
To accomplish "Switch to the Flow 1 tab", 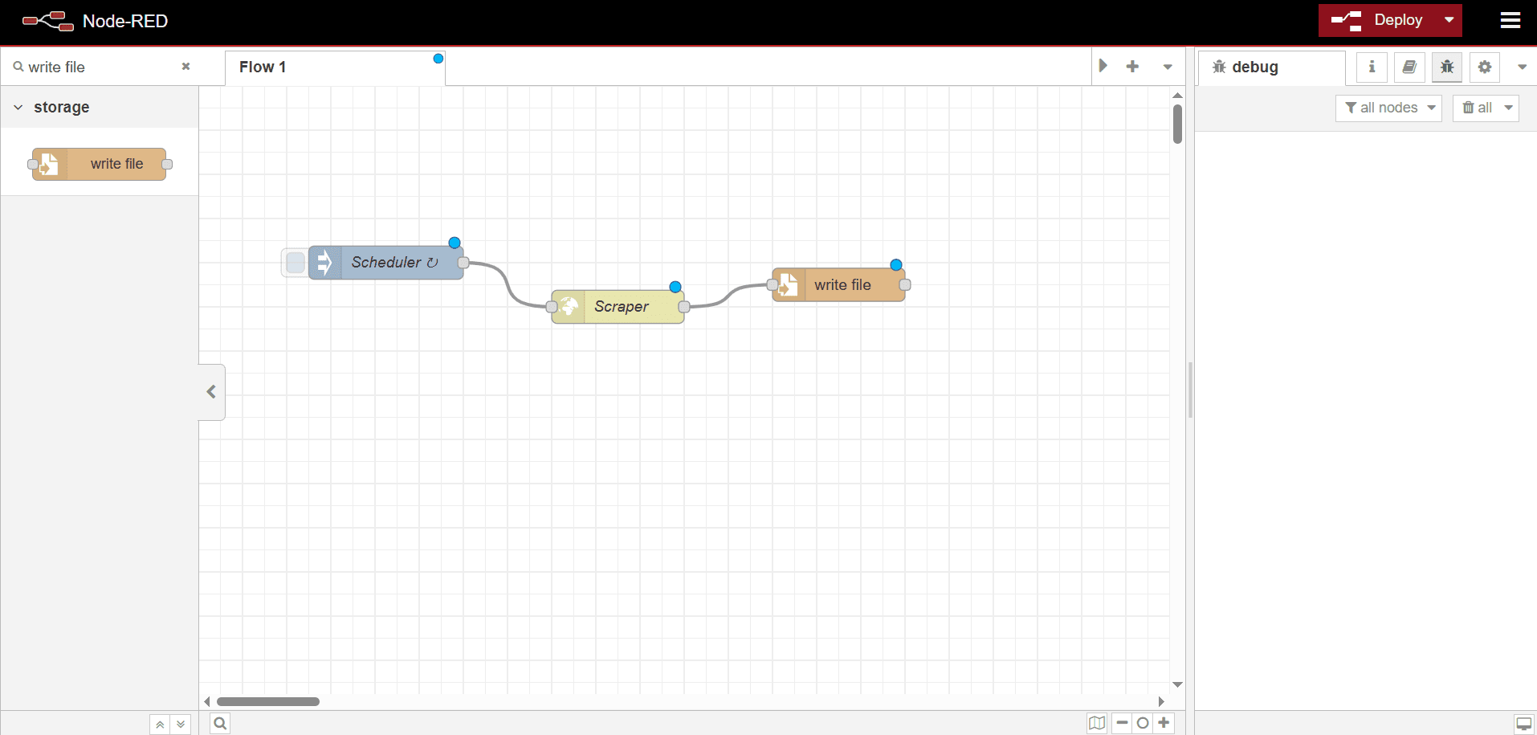I will click(335, 67).
